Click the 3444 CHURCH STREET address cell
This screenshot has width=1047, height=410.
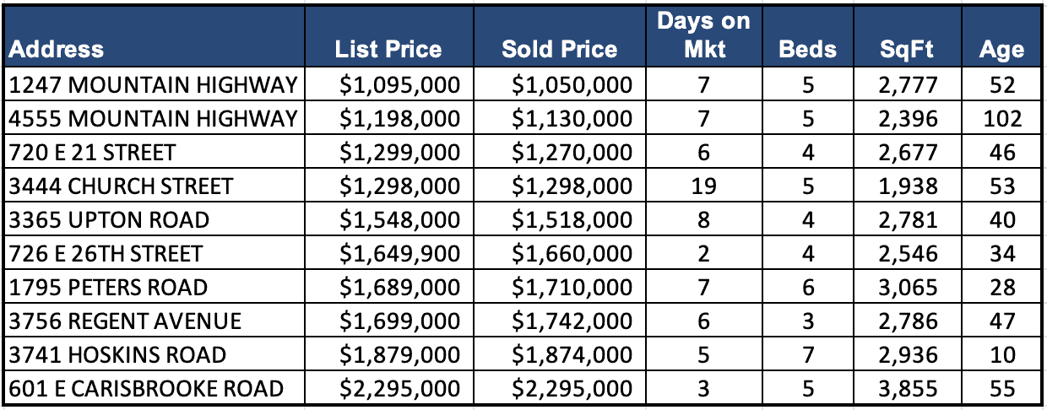point(121,186)
